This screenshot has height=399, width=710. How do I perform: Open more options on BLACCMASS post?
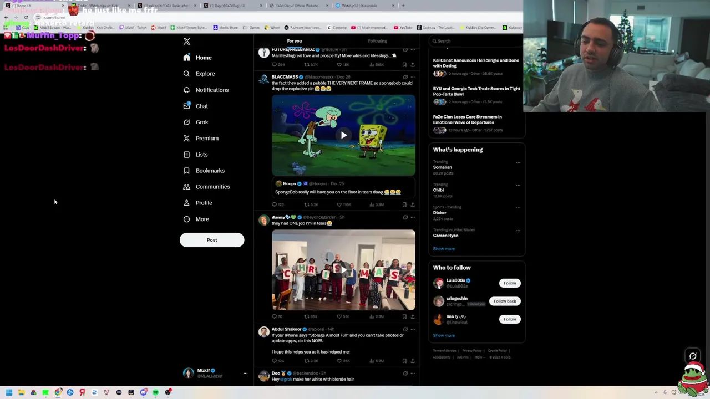[412, 77]
